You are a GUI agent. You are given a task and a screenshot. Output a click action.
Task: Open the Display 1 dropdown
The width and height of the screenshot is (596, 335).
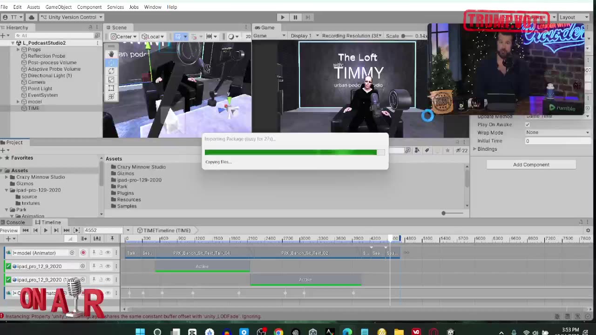(x=305, y=36)
